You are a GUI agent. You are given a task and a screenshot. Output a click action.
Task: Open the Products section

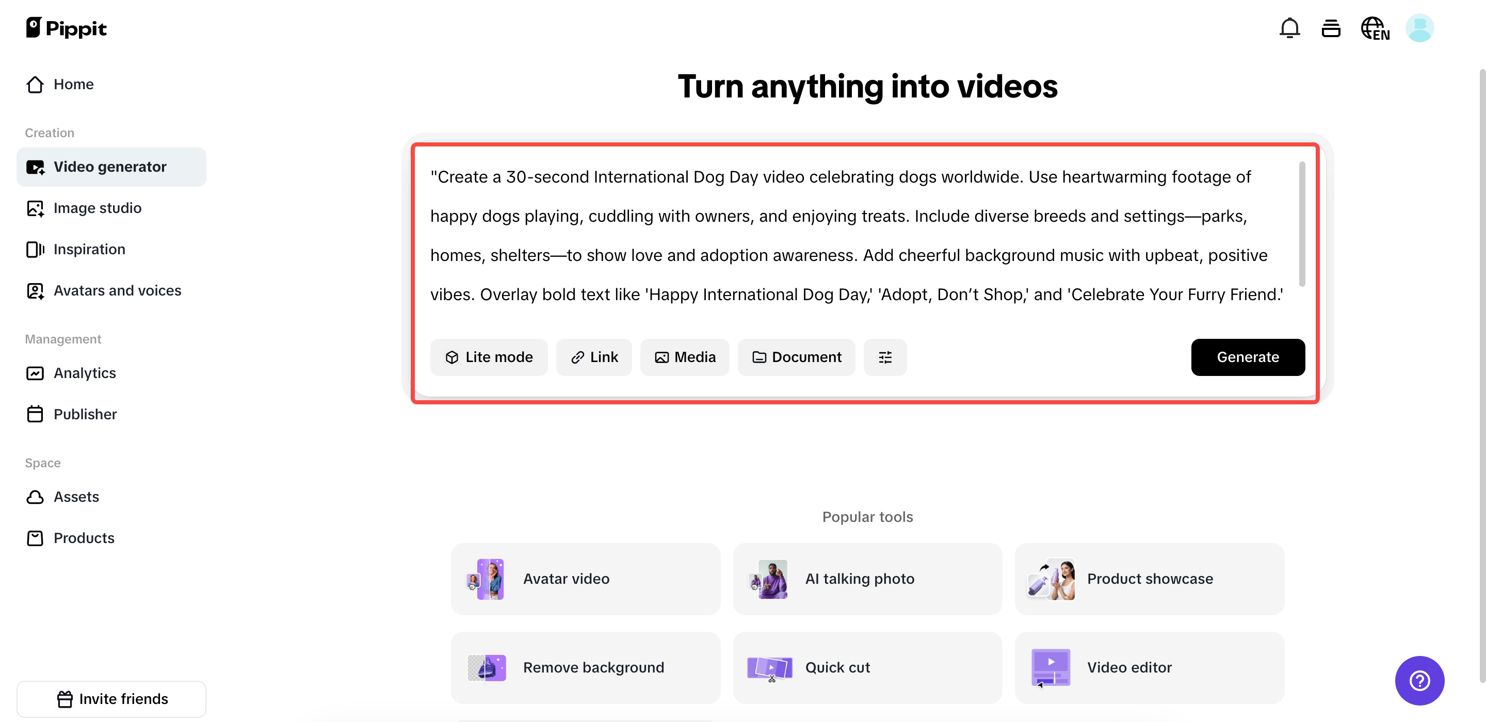coord(84,537)
